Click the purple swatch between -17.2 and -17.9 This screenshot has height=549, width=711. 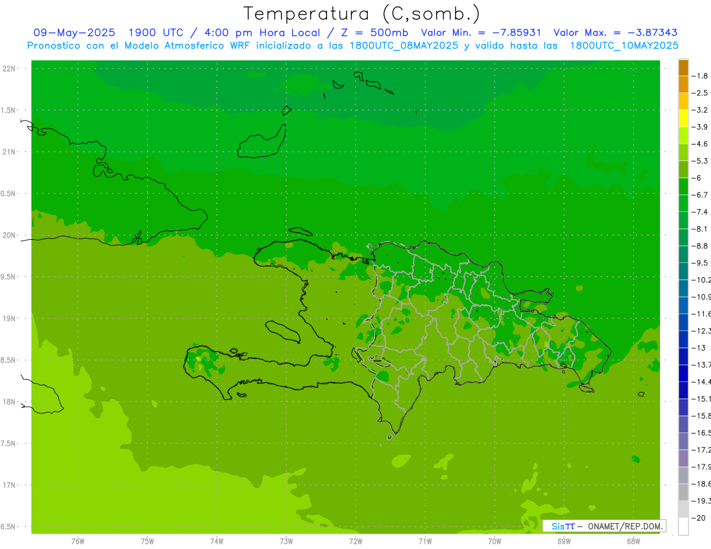pos(683,458)
